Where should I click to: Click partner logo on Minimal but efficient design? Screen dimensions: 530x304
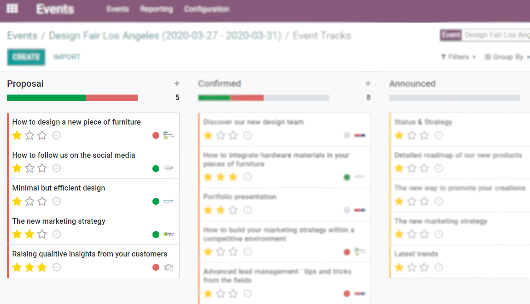coord(169,201)
